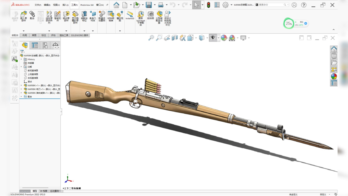The width and height of the screenshot is (348, 196).
Task: Click the Rebuild traffic light icon
Action: 208,5
